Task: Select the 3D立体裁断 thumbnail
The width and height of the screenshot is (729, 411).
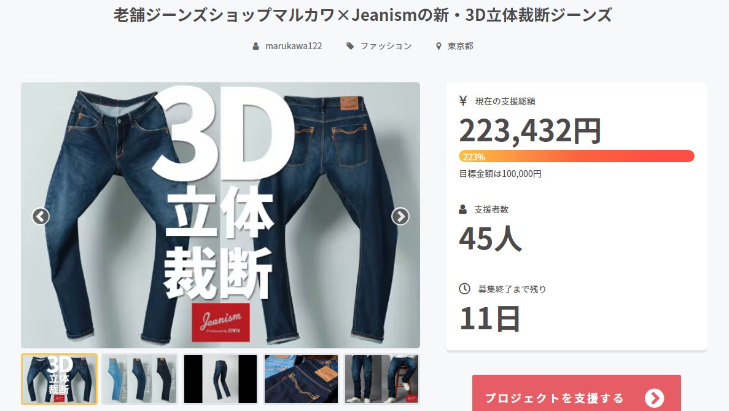Action: (x=59, y=379)
